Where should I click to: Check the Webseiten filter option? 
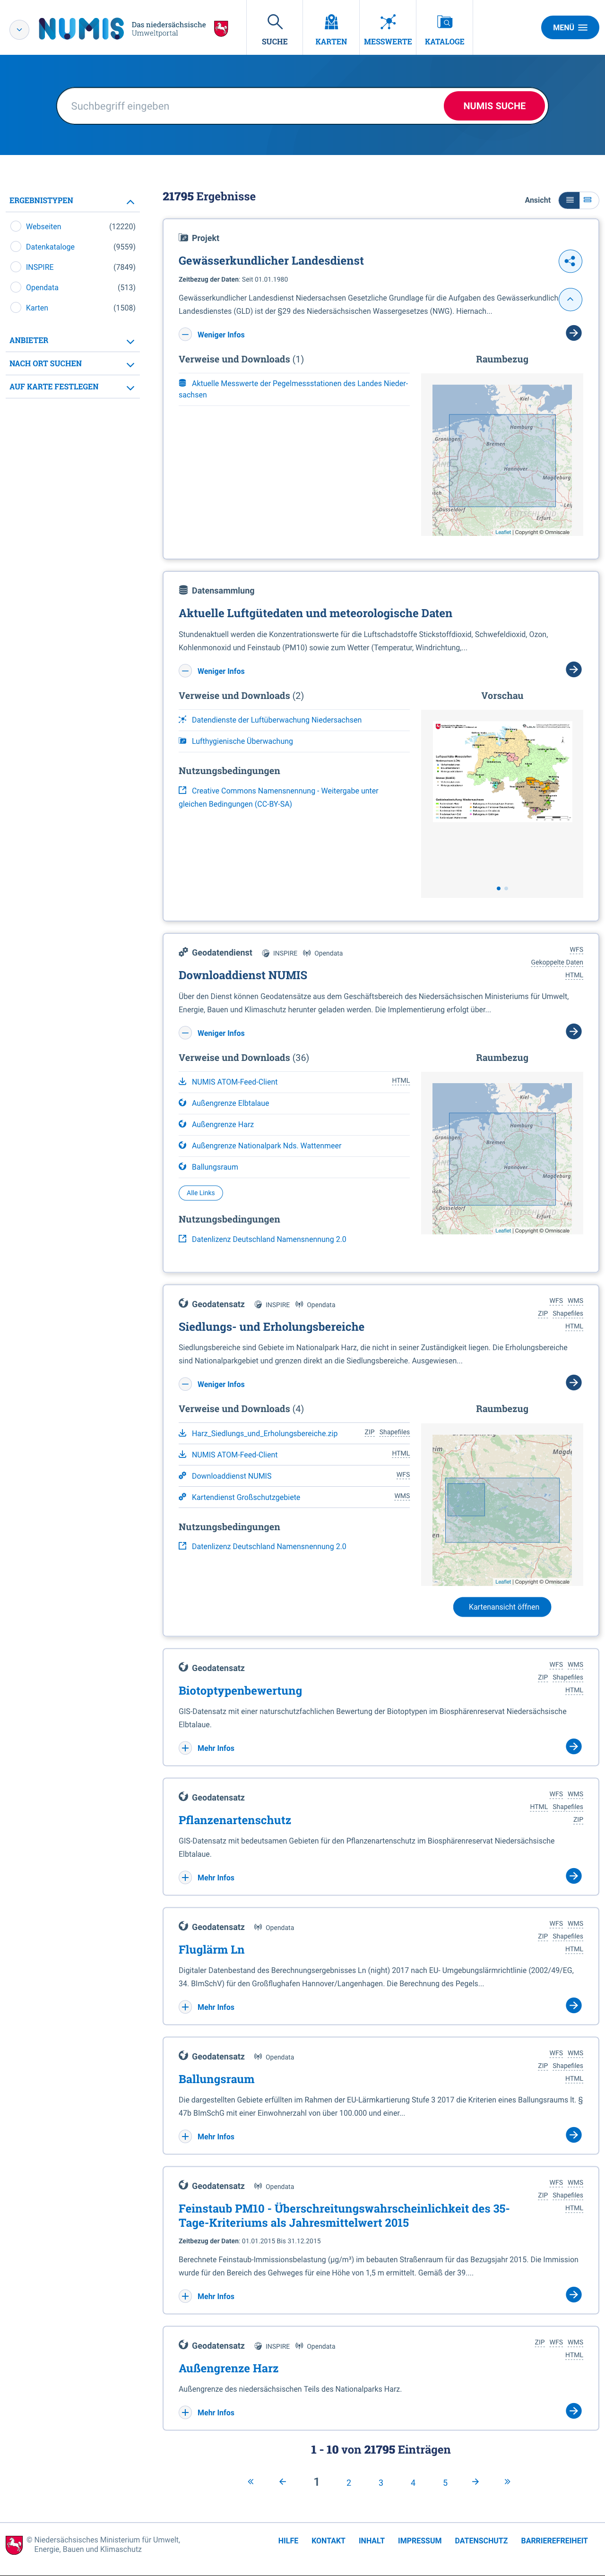(16, 227)
